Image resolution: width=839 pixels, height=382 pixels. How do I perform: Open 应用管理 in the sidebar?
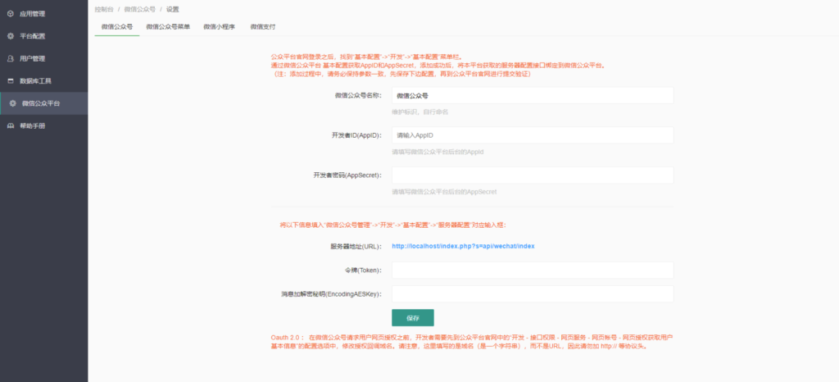pyautogui.click(x=44, y=14)
